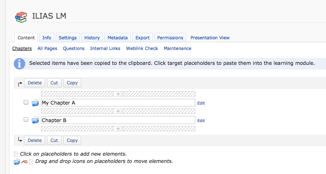Click the Chapter B title input field
The image size is (326, 174).
[118, 120]
